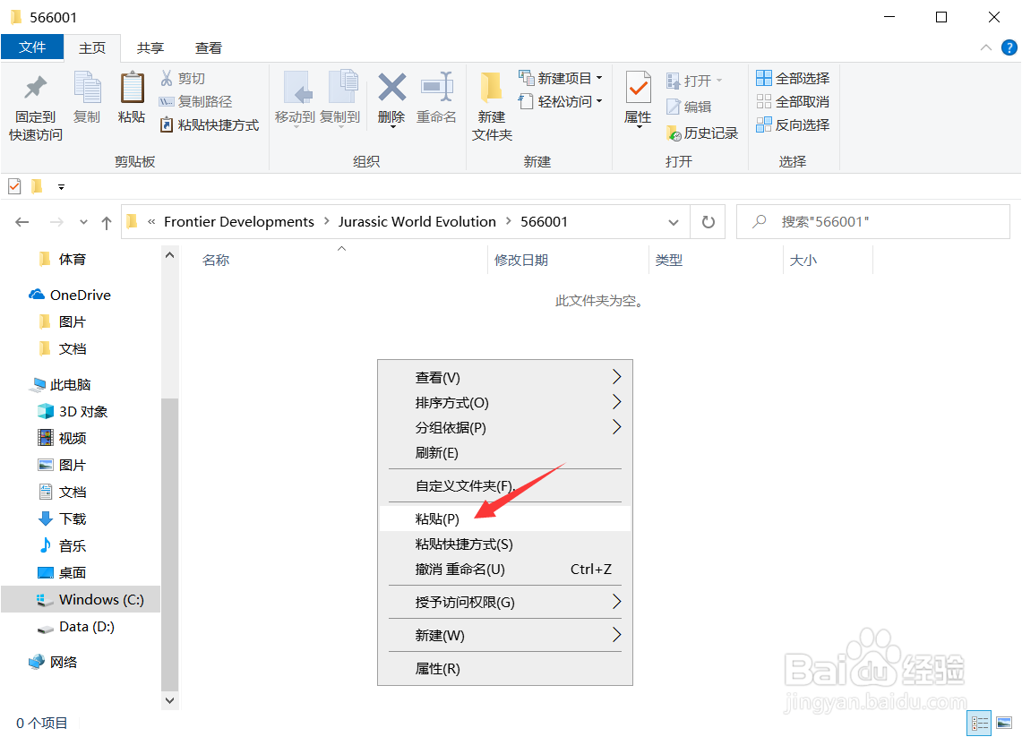
Task: Navigate to Jurassic World Evolution via breadcrumb
Action: click(417, 221)
